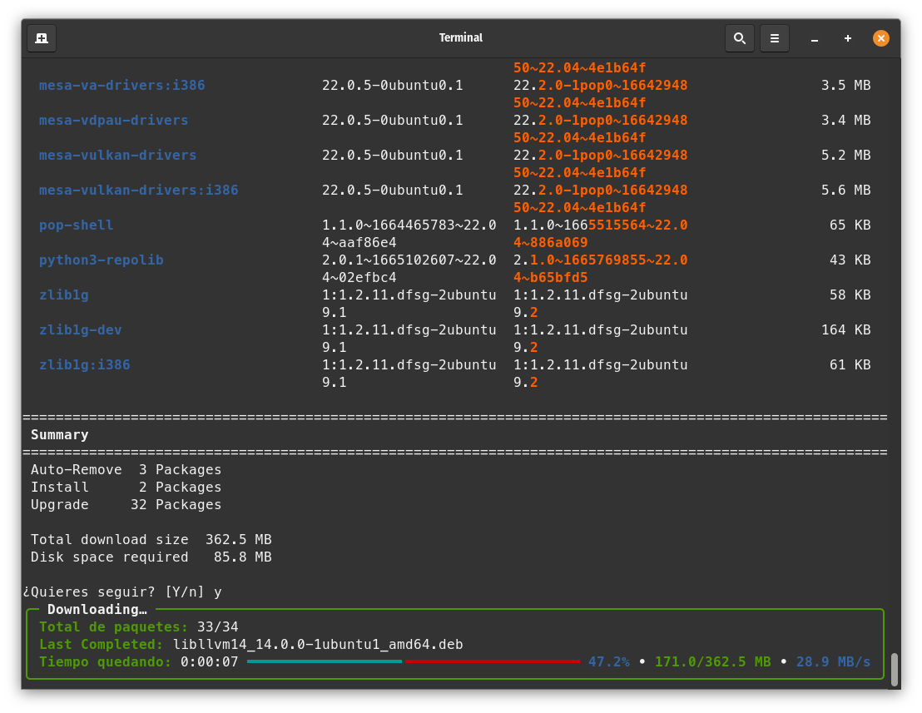Viewport: 922px width, 713px height.
Task: Select package name mesa-vulkan-drivers:i386
Action: 138,191
